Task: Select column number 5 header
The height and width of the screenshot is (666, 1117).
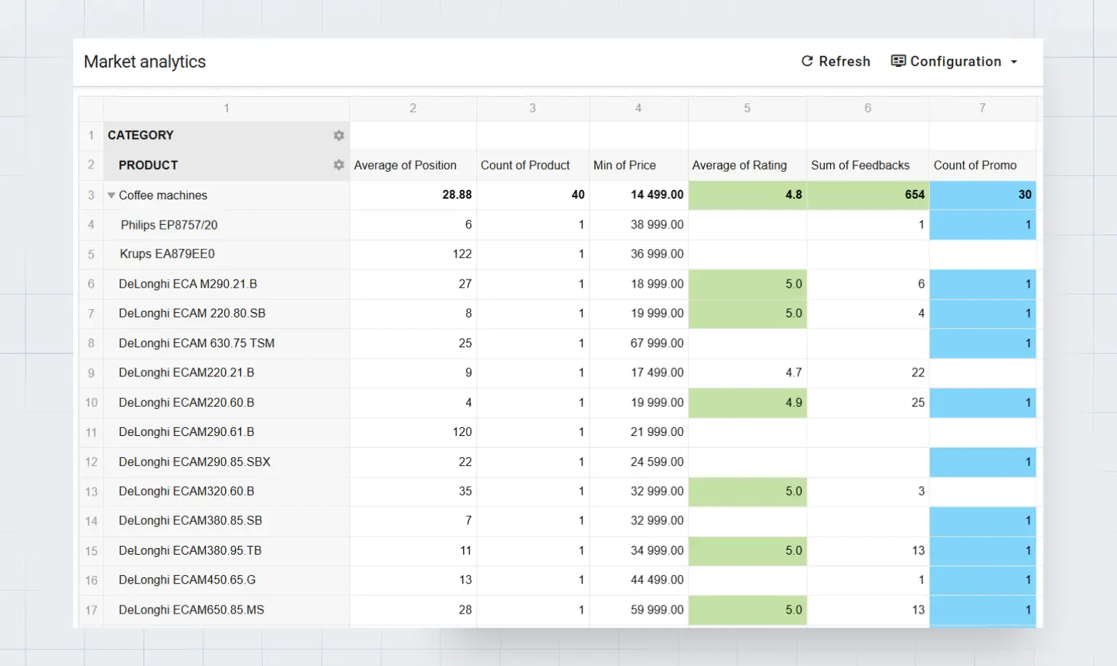Action: [747, 108]
